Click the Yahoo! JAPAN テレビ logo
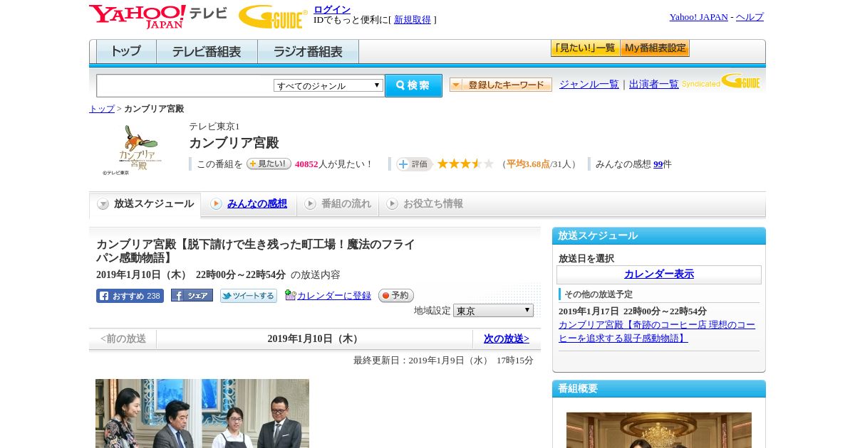 click(x=158, y=16)
